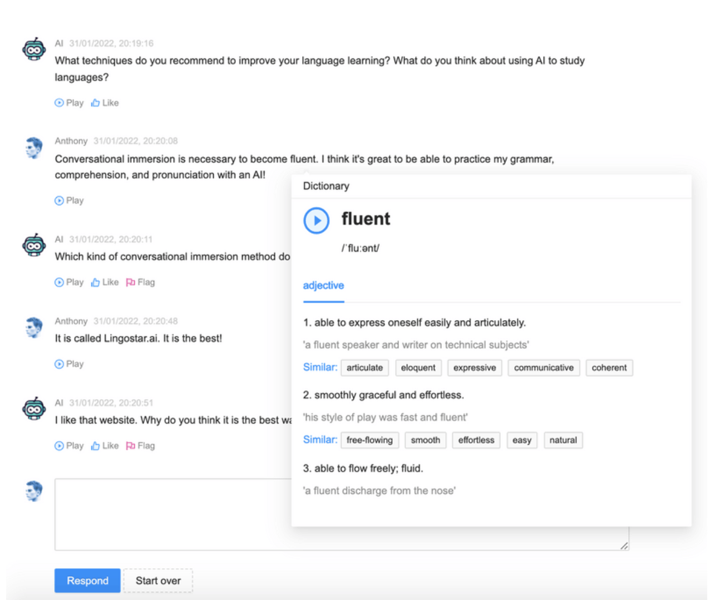Click the name Anthony above the Lingostar.ai message
Viewport: 710px width, 600px height.
(71, 321)
